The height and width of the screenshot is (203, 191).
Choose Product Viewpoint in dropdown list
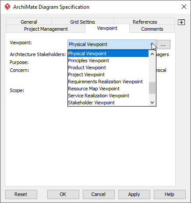[108, 68]
